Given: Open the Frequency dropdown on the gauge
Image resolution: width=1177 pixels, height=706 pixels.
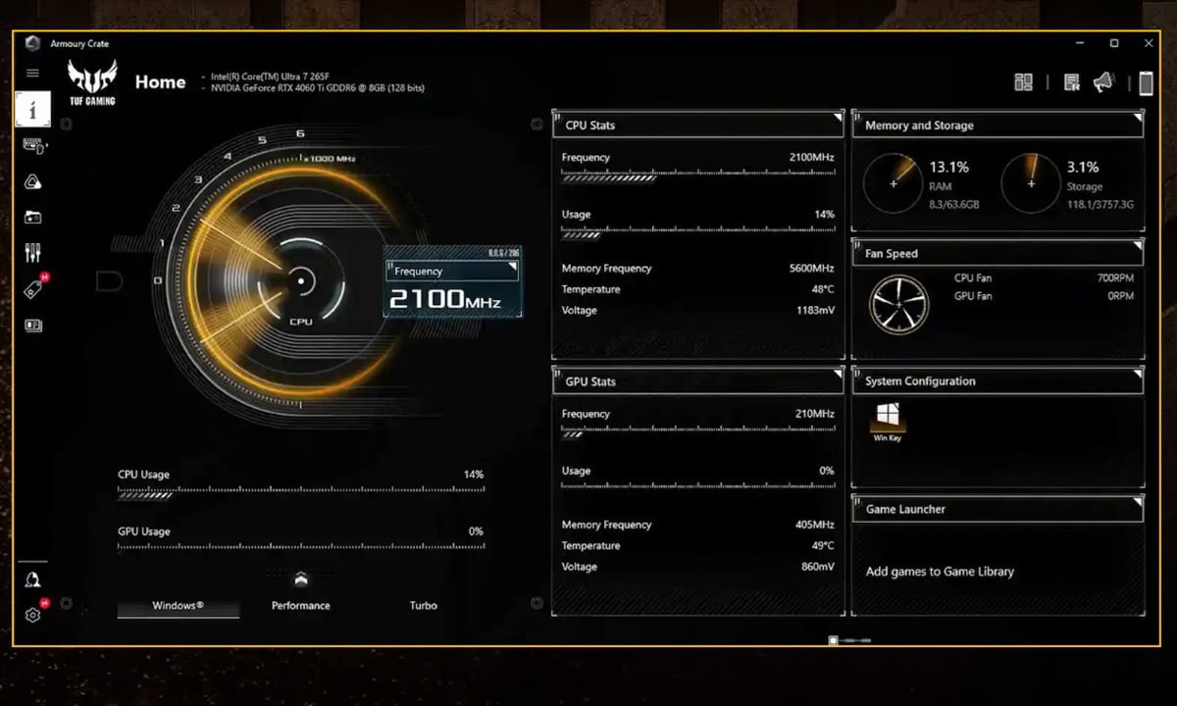Looking at the screenshot, I should 452,272.
